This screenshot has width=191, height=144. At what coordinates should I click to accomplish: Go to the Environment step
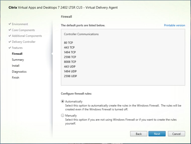click(x=20, y=24)
